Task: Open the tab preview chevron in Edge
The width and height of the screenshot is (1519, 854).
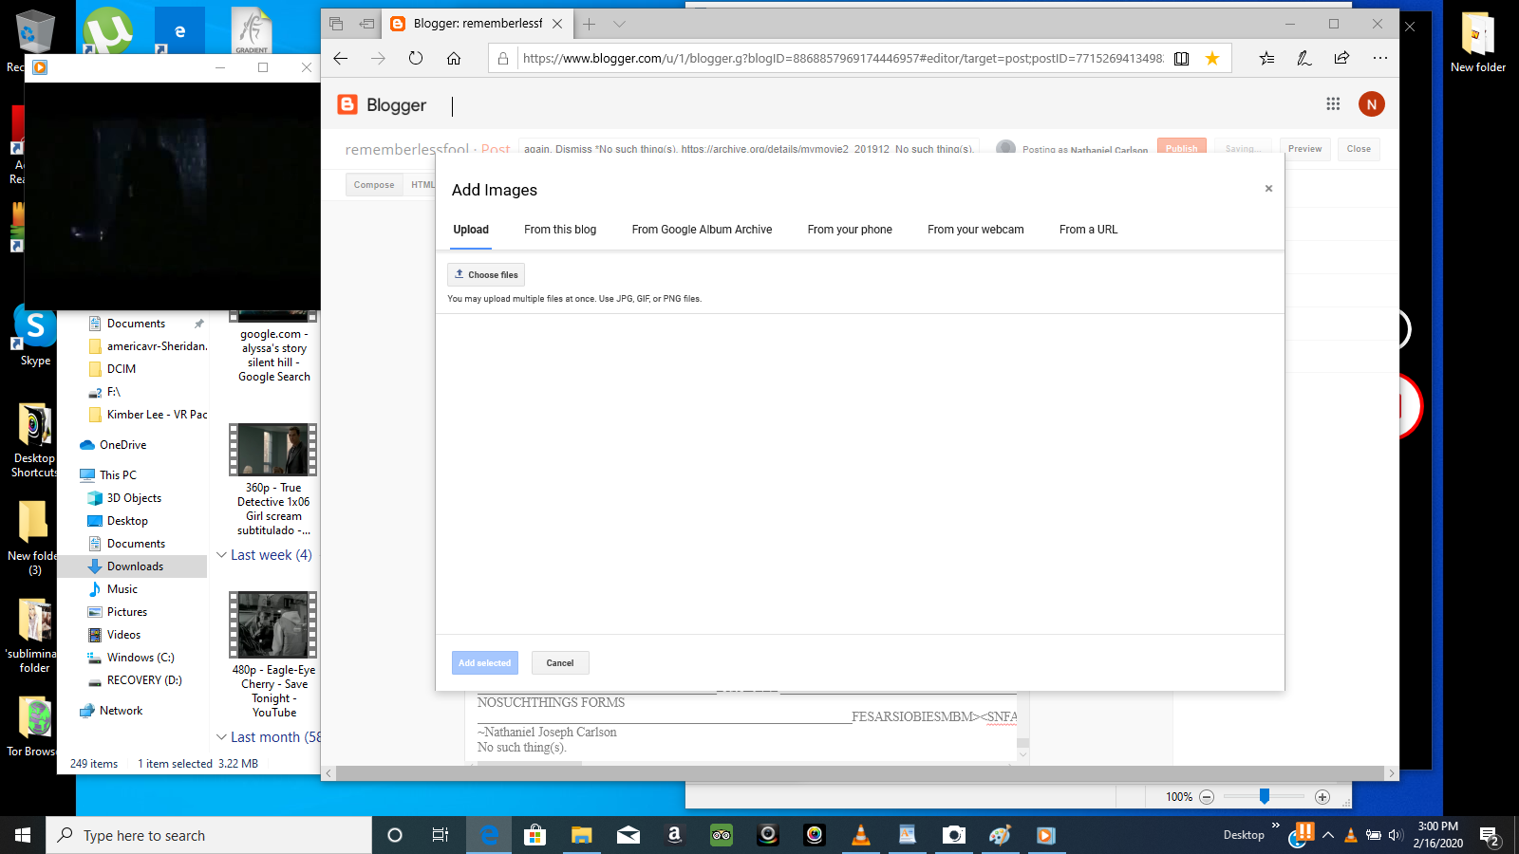Action: [x=619, y=24]
